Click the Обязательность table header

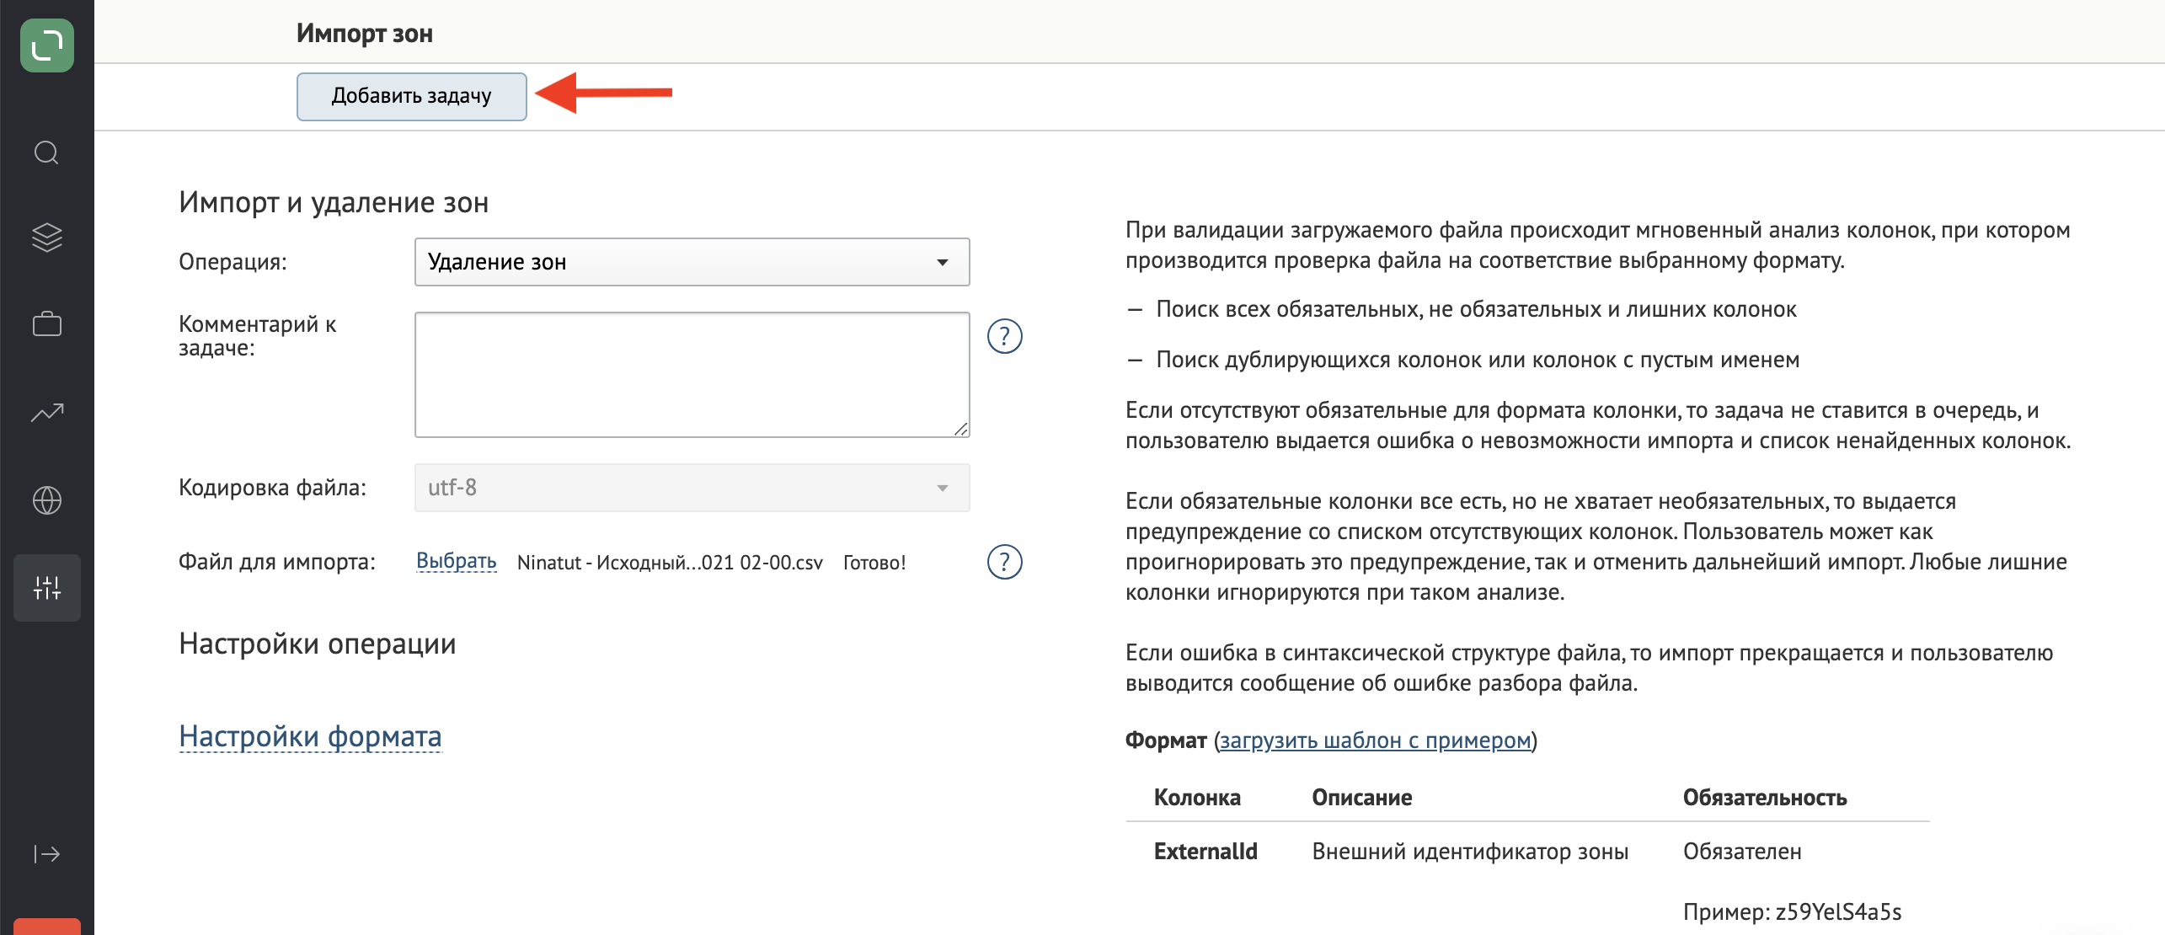pos(1765,798)
